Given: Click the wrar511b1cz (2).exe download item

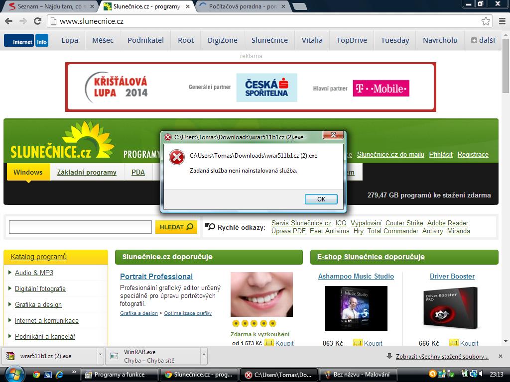Looking at the screenshot, I should tap(49, 356).
